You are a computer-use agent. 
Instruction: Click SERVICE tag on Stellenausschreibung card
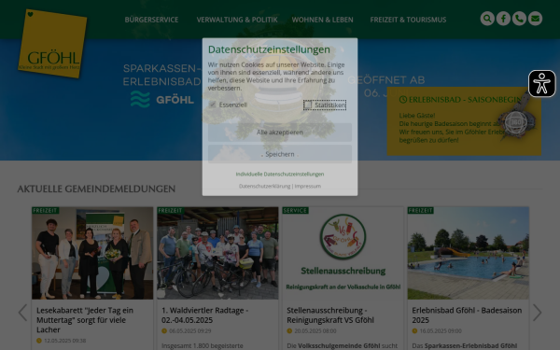(295, 210)
